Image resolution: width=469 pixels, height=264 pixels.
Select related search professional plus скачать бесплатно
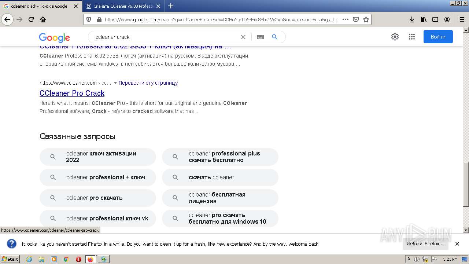220,157
